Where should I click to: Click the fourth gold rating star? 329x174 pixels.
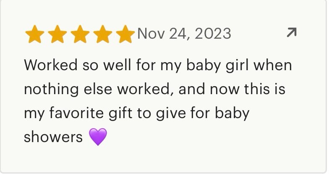point(102,34)
